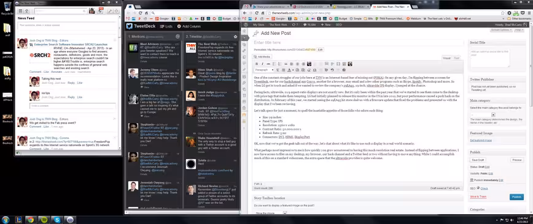Click the SEO Check link
The width and height of the screenshot is (533, 224).
click(x=484, y=188)
